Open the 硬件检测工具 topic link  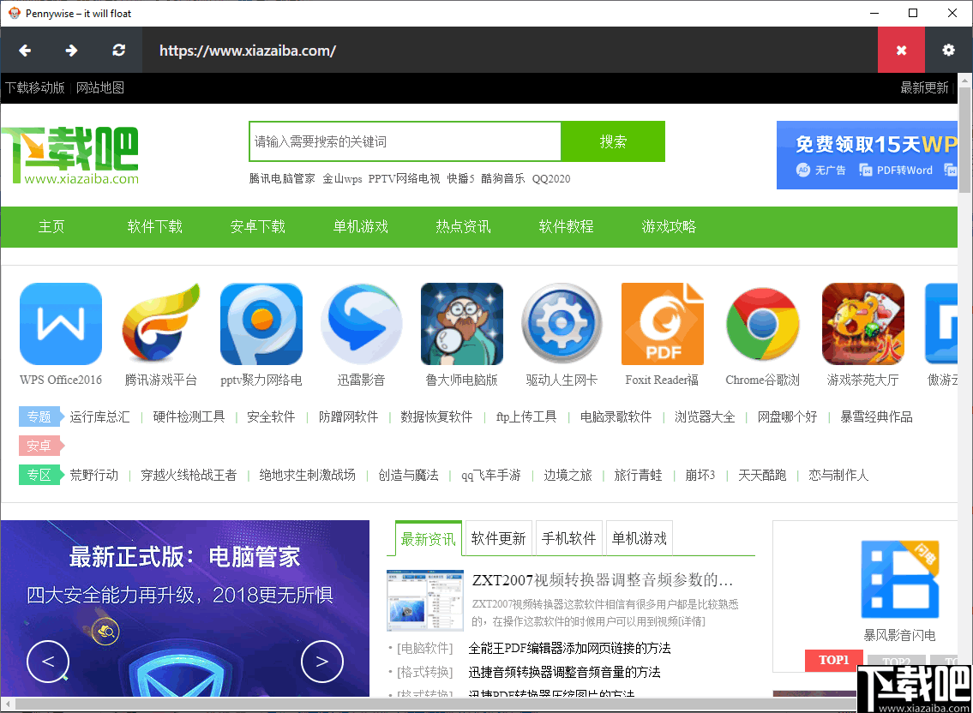tap(189, 416)
